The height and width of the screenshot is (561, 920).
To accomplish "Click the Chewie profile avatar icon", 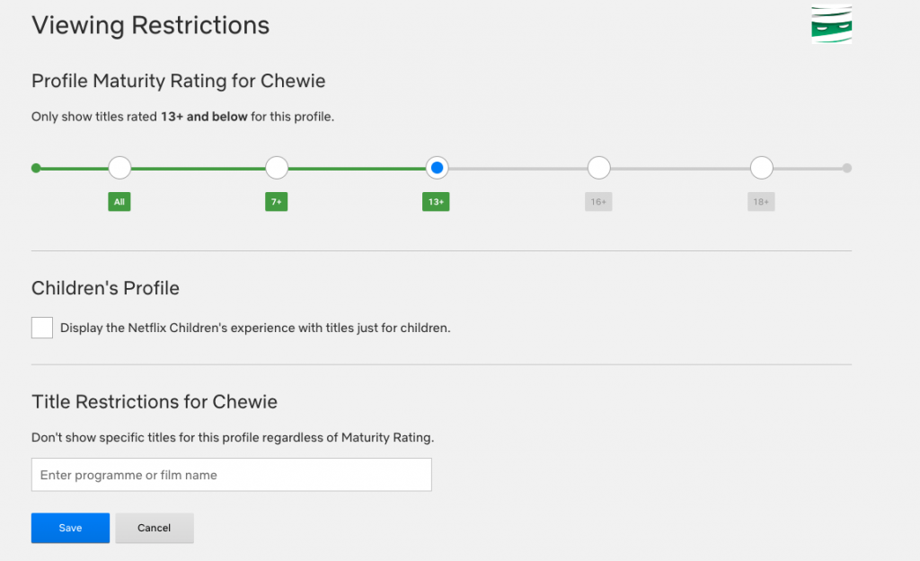I will tap(831, 24).
